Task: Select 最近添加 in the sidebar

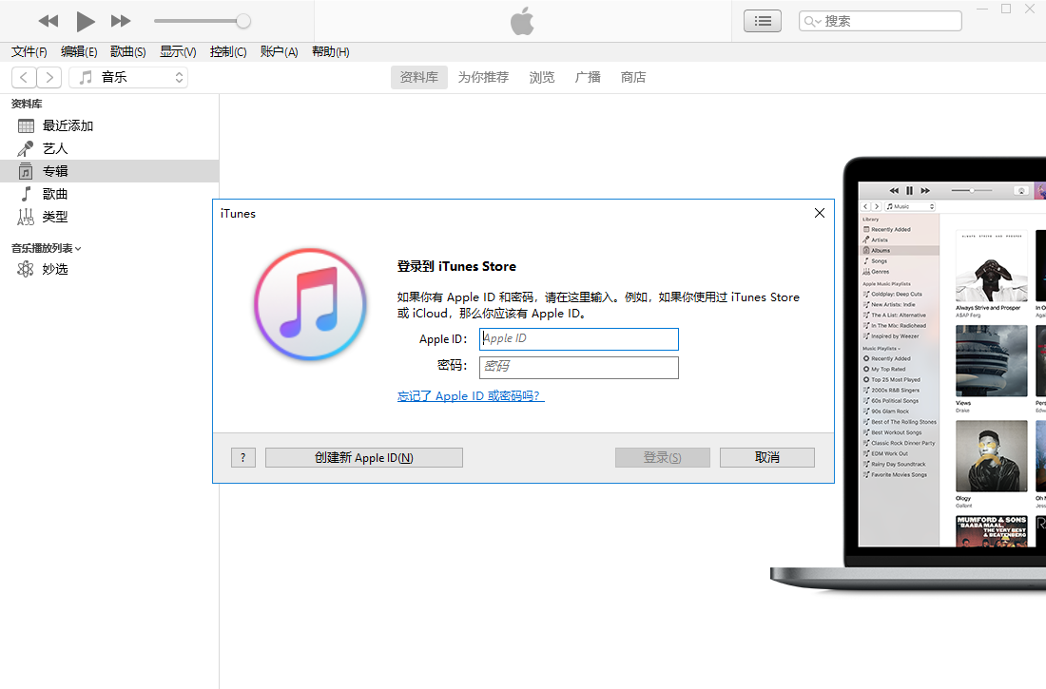Action: [109, 126]
